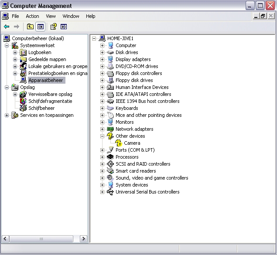Expand the IDE ATA/ATAPI controllers category
The image size is (277, 255).
click(x=102, y=94)
